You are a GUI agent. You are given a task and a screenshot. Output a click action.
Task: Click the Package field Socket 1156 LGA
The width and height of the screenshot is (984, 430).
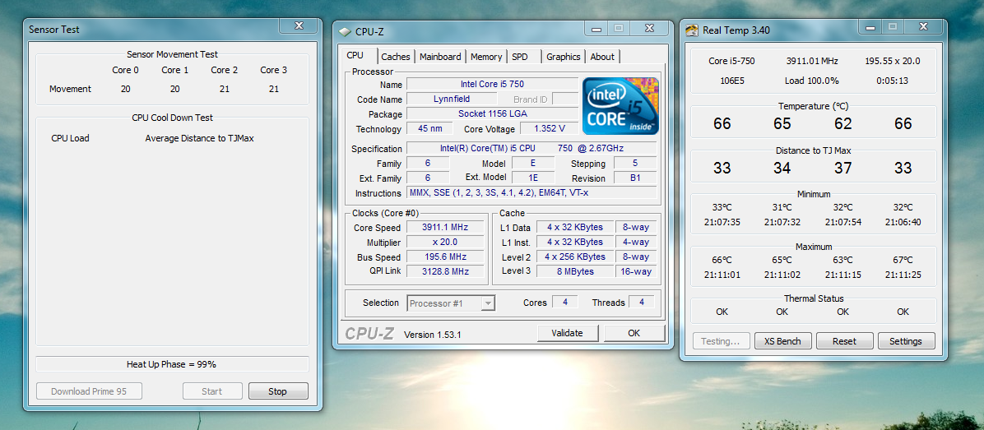click(492, 114)
